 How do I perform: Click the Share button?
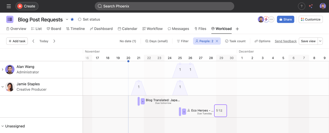[285, 19]
